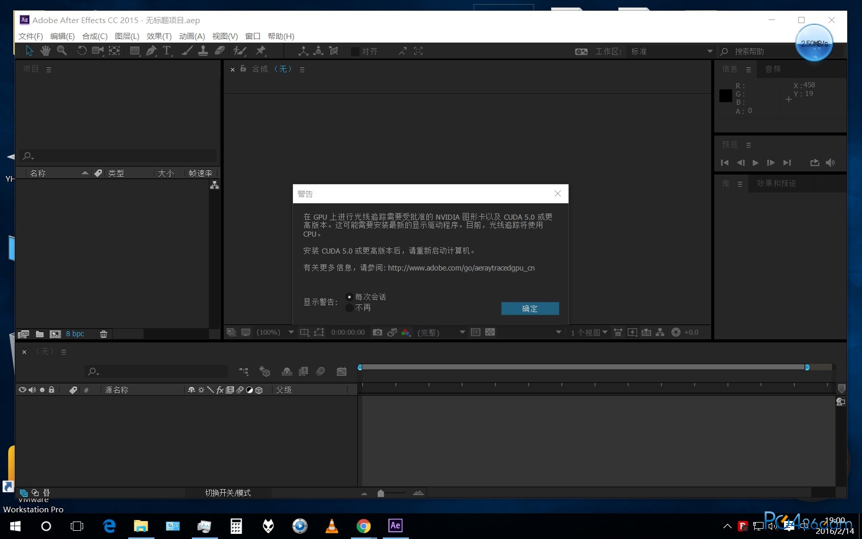Open the 预览 panel menu

coord(748,145)
